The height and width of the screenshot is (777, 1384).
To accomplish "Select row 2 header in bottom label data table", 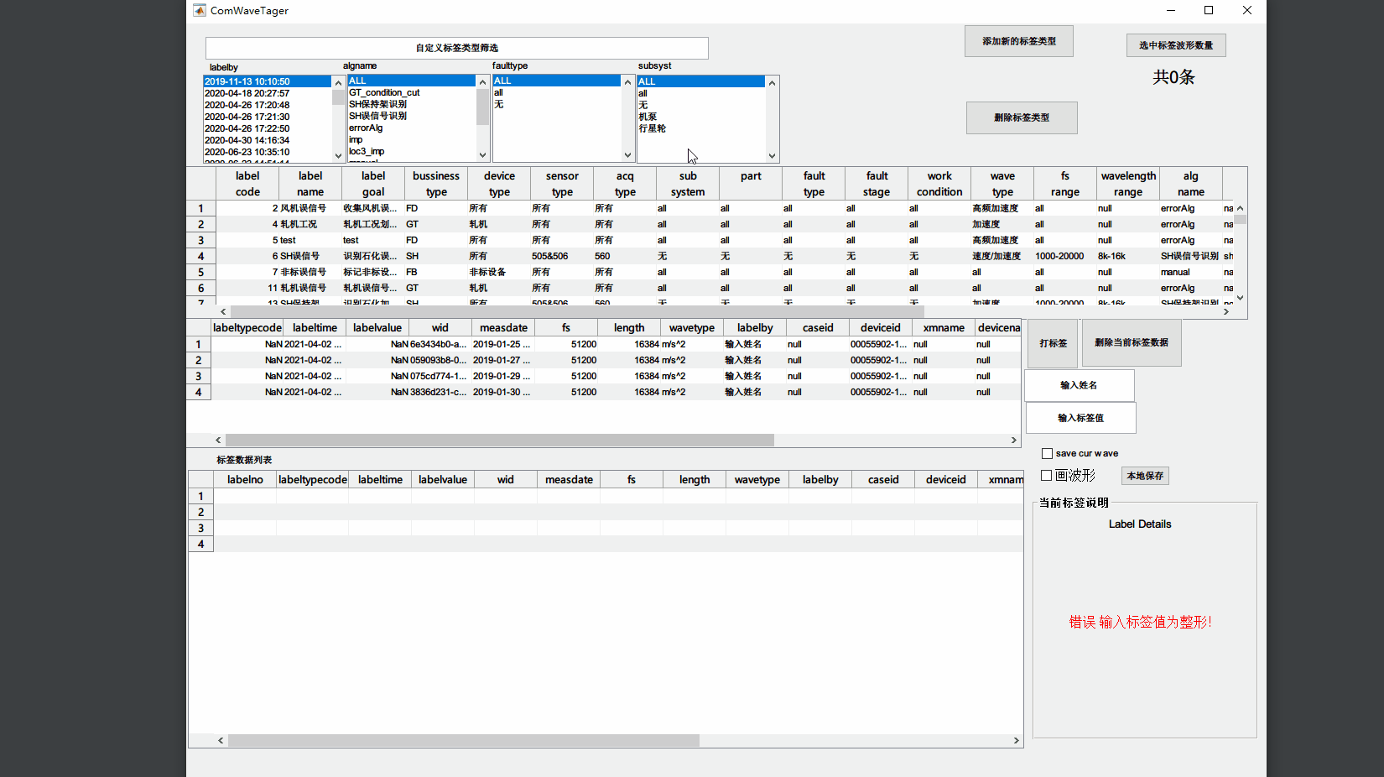I will [200, 512].
